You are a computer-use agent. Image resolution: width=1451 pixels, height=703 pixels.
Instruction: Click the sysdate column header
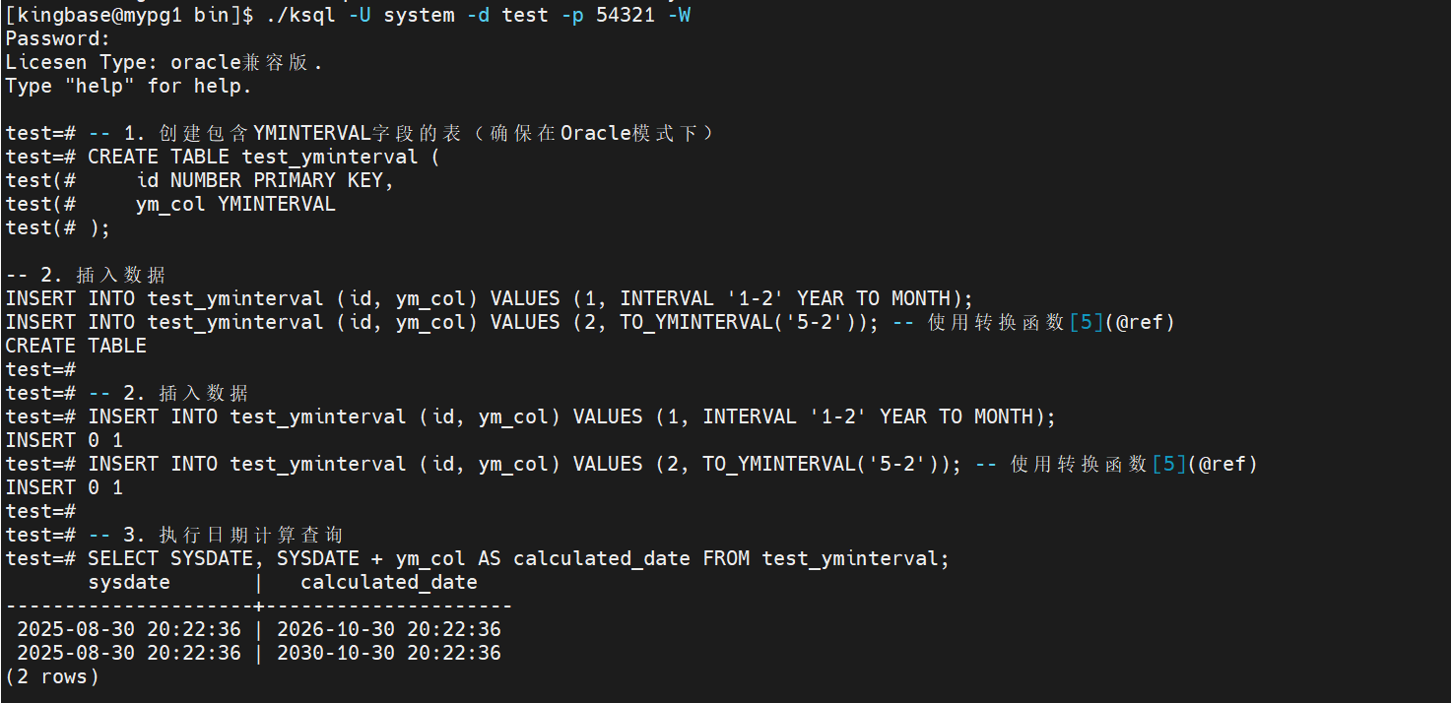129,582
